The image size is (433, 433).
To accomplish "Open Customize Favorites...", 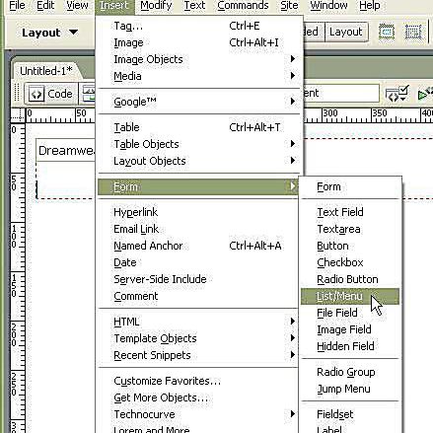I will coord(199,381).
